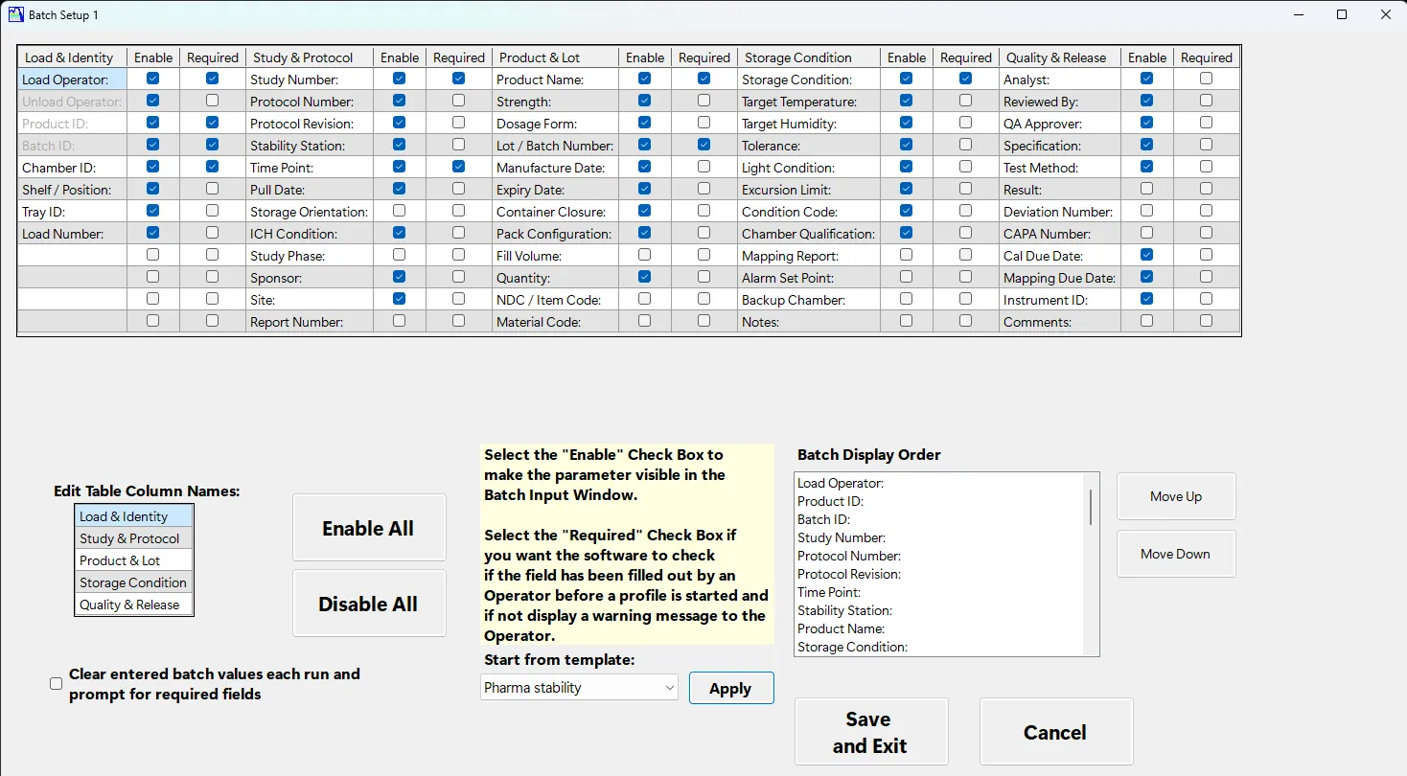Cancel the batch setup
Viewport: 1407px width, 776px height.
click(1055, 732)
